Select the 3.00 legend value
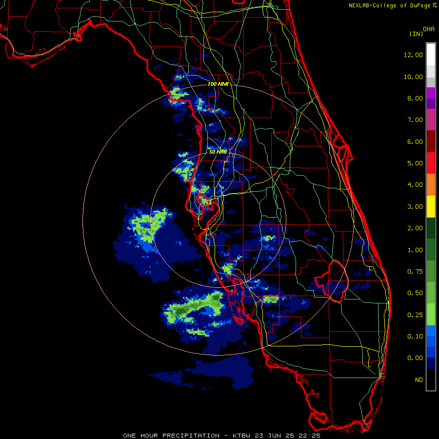Screen dimensions: 439x439 [x=415, y=207]
